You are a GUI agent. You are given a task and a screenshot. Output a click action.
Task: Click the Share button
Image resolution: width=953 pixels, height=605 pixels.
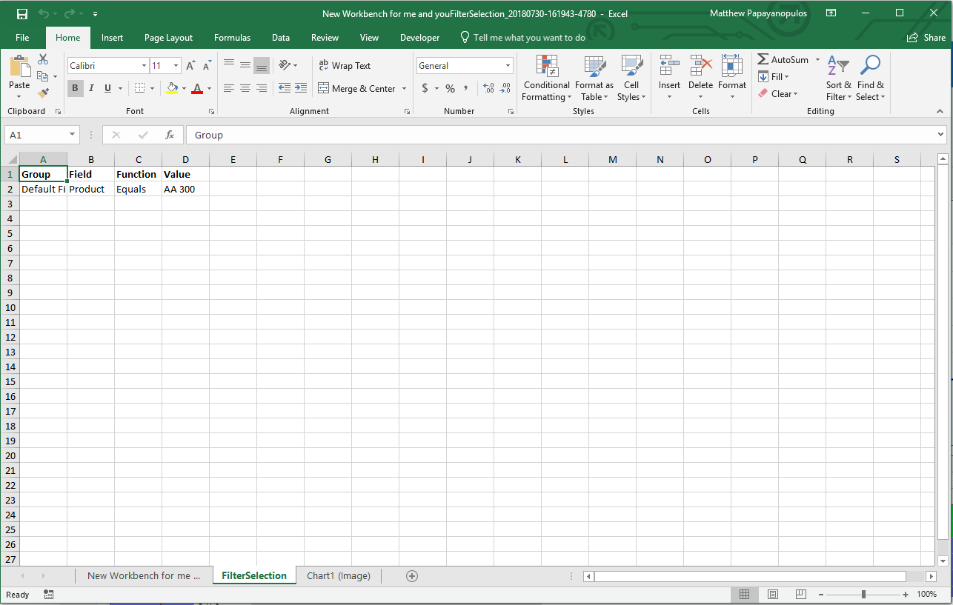tap(926, 37)
